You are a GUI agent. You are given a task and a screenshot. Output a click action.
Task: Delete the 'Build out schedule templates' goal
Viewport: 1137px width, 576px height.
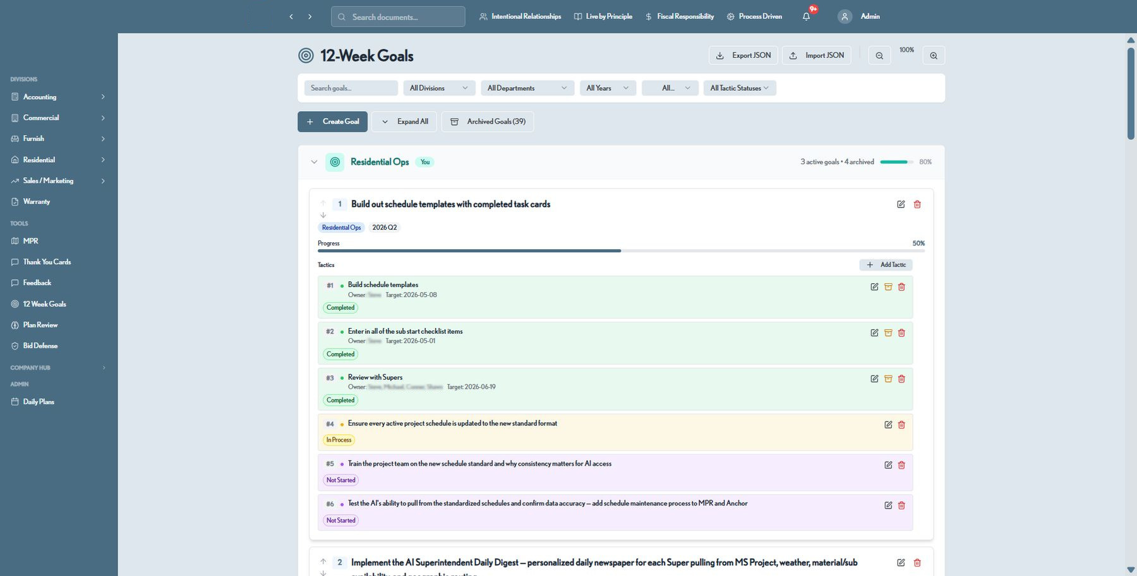917,204
